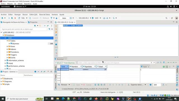Viewport: 179px width, 101px height.
Task: Click the Id column header
Action: pyautogui.click(x=65, y=66)
